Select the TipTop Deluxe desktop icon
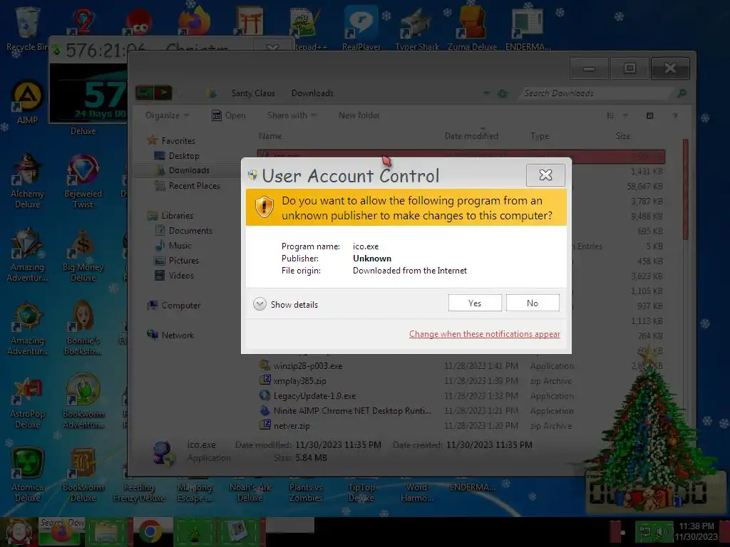730x547 pixels. 361,492
